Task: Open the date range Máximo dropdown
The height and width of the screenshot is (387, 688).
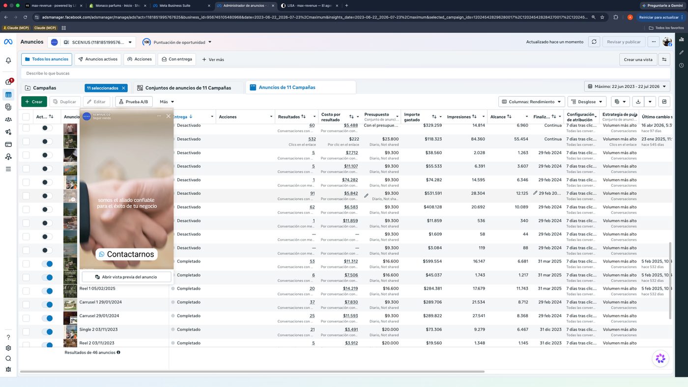Action: click(x=627, y=87)
